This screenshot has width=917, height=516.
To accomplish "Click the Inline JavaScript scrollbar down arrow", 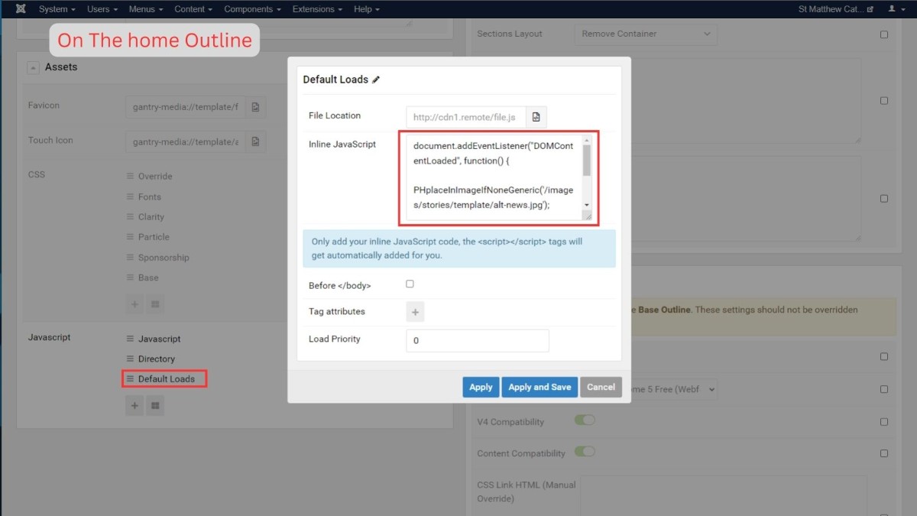I will pyautogui.click(x=587, y=205).
